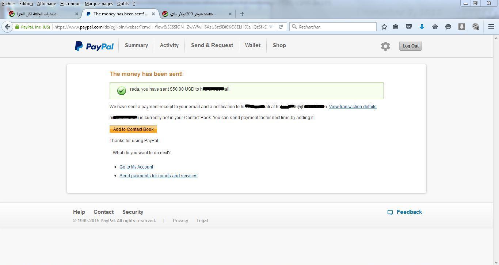Follow the Go to My Account link
This screenshot has width=499, height=265.
pos(136,167)
